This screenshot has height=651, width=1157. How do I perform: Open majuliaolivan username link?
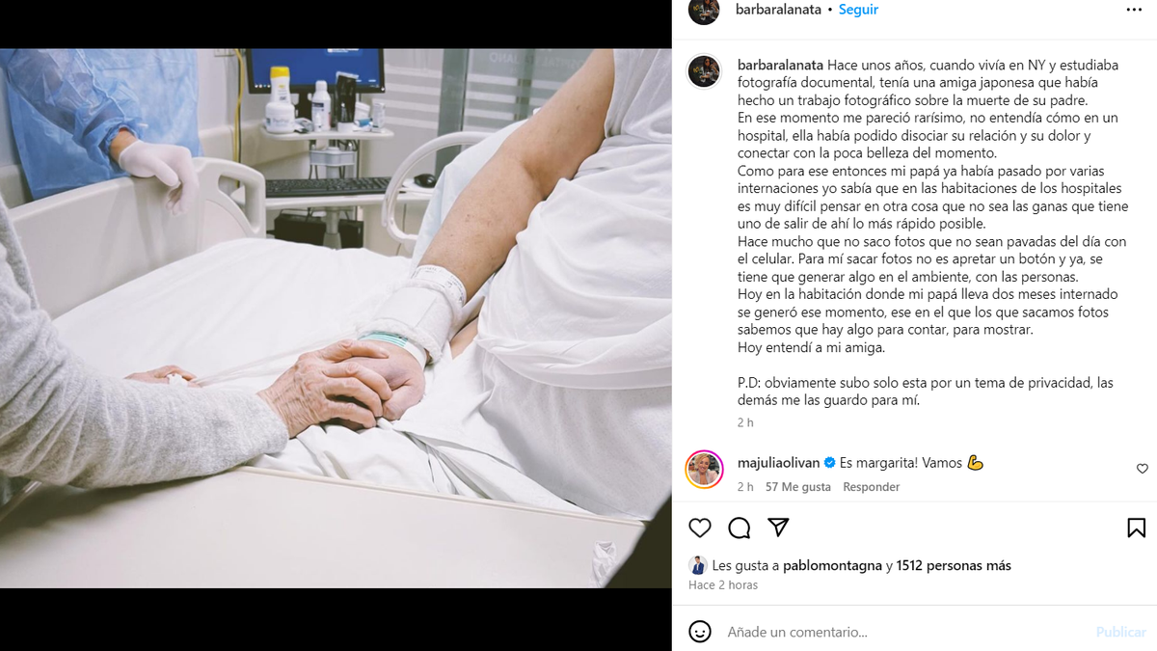[779, 463]
